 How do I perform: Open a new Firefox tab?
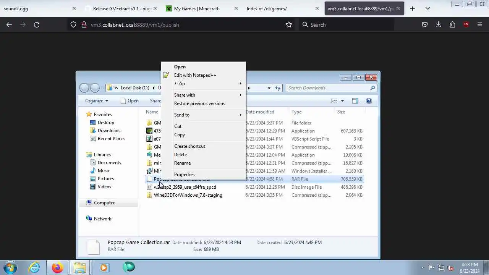(x=412, y=8)
